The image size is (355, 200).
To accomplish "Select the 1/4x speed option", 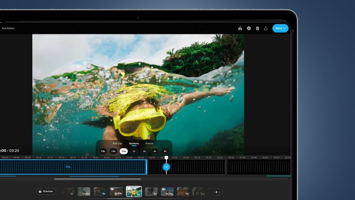I will (x=113, y=151).
